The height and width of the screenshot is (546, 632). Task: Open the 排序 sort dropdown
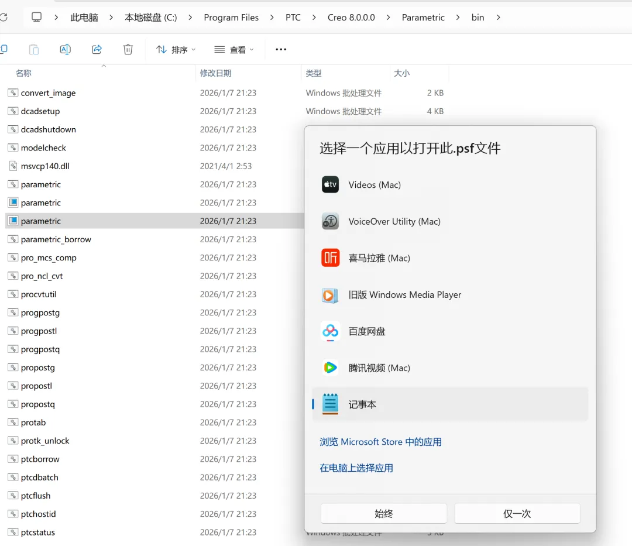[176, 50]
